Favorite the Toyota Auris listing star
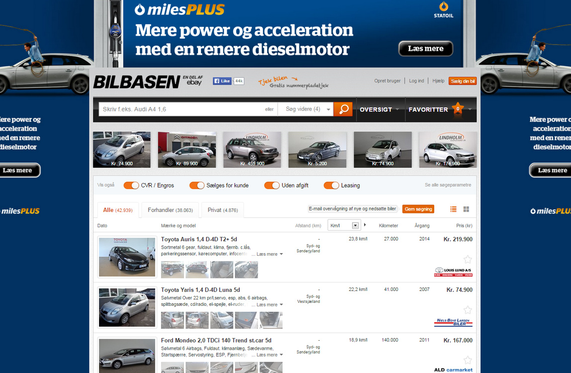 click(468, 259)
